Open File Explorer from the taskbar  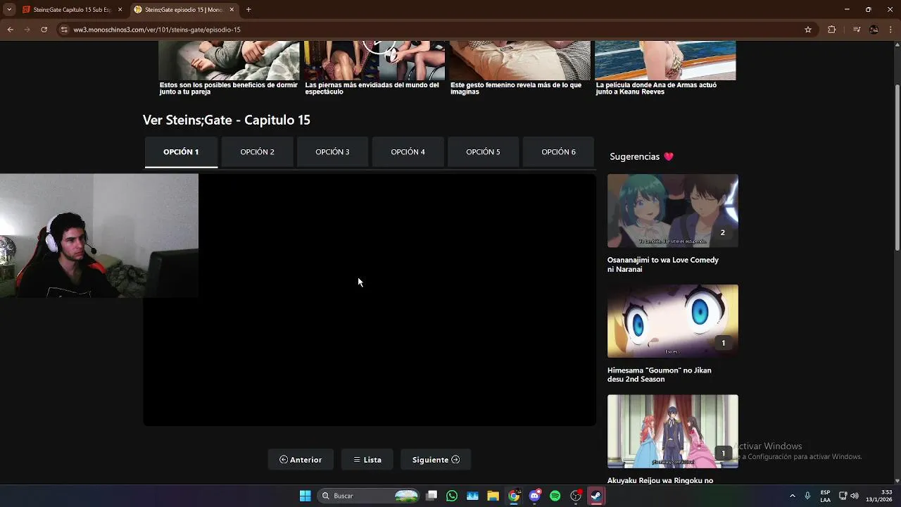tap(493, 496)
